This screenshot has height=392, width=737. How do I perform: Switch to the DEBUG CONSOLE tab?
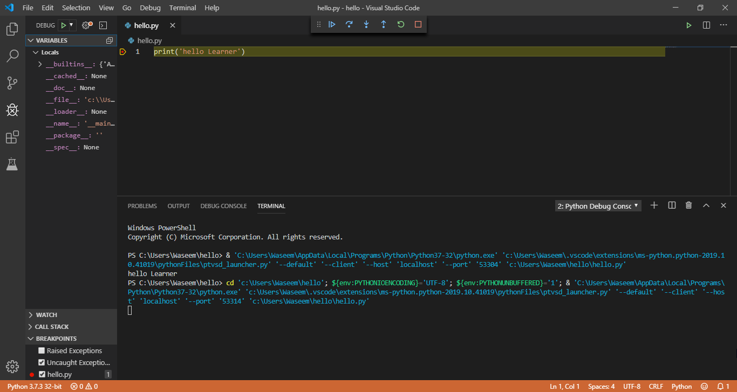point(223,206)
